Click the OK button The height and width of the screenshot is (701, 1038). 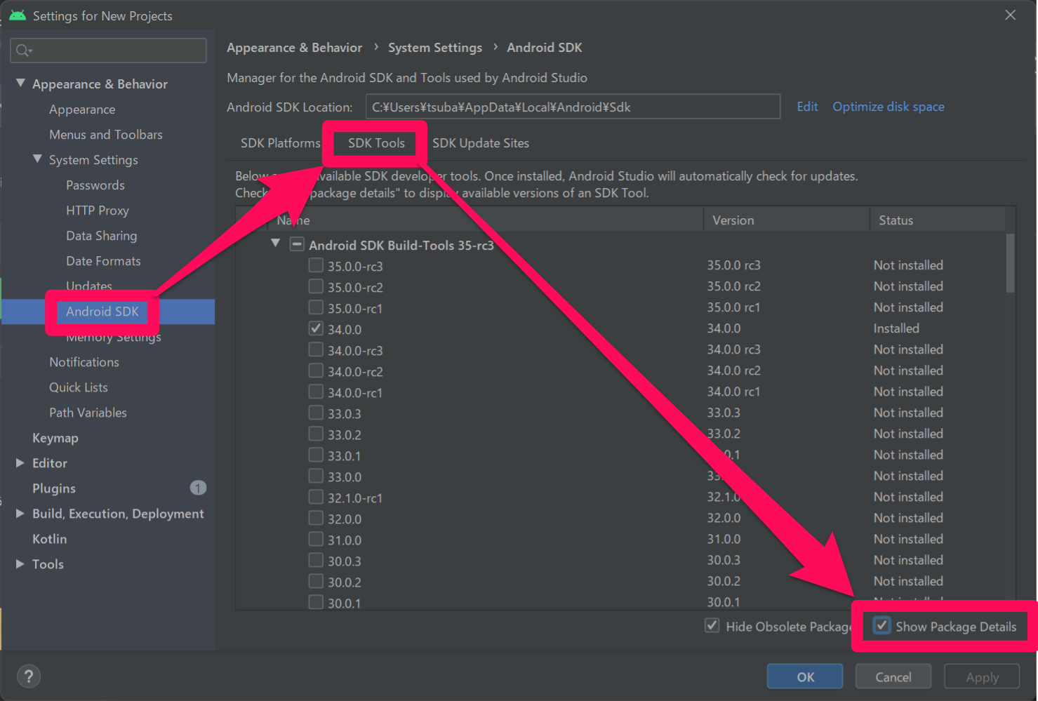pos(805,677)
